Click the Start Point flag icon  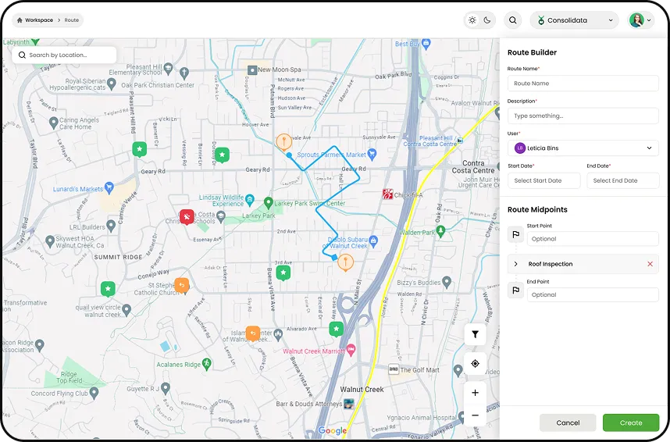tap(515, 235)
